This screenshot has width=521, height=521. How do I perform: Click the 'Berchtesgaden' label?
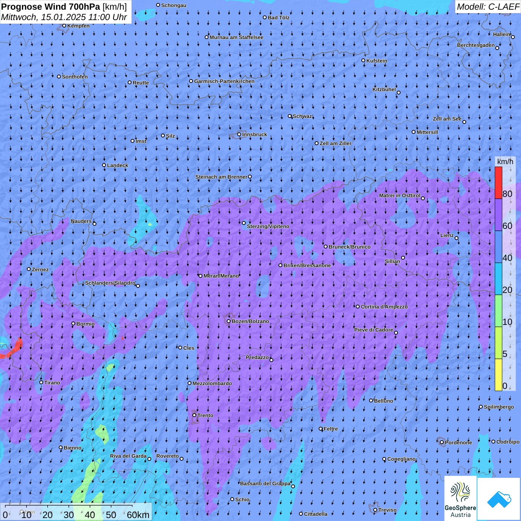tap(476, 45)
